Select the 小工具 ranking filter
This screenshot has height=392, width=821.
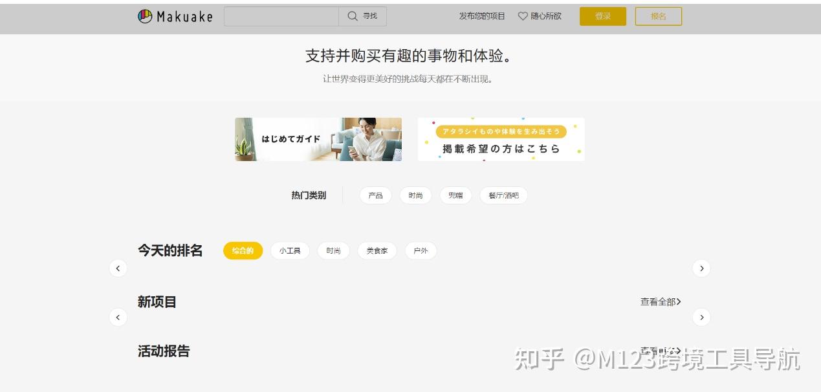(x=290, y=250)
